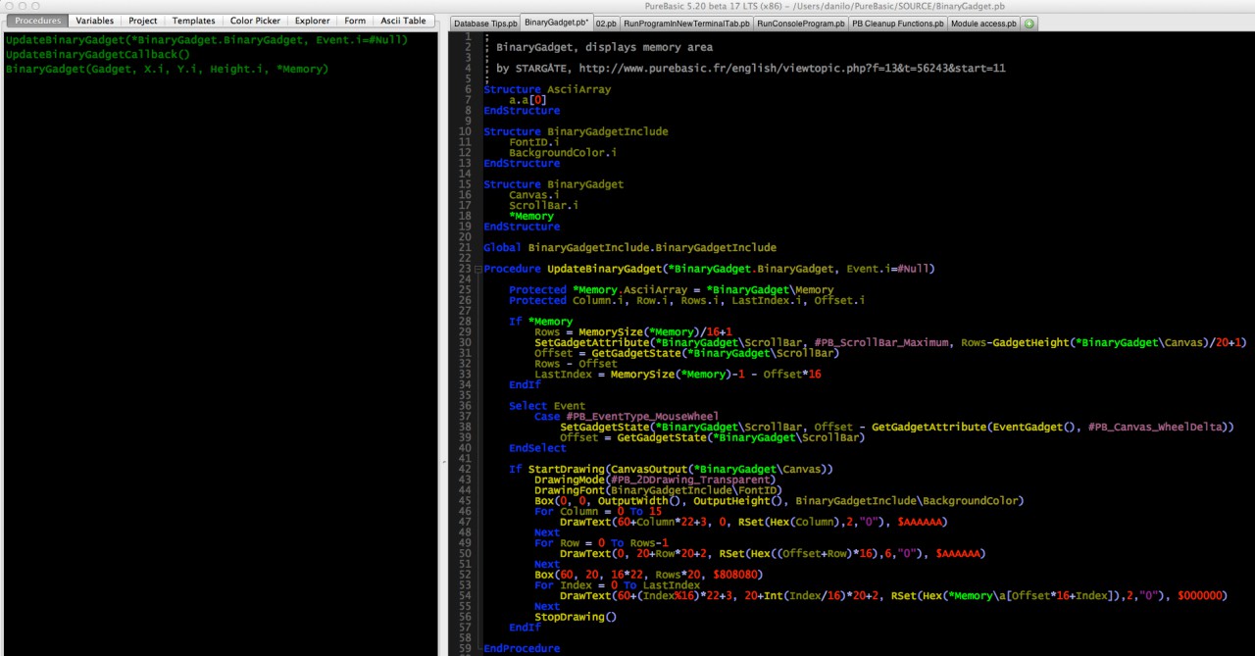Select BinaryGadget(Gadget, X.i, Y.i, Height.i, *Memory) in the procedure list
The image size is (1255, 656).
click(x=168, y=70)
